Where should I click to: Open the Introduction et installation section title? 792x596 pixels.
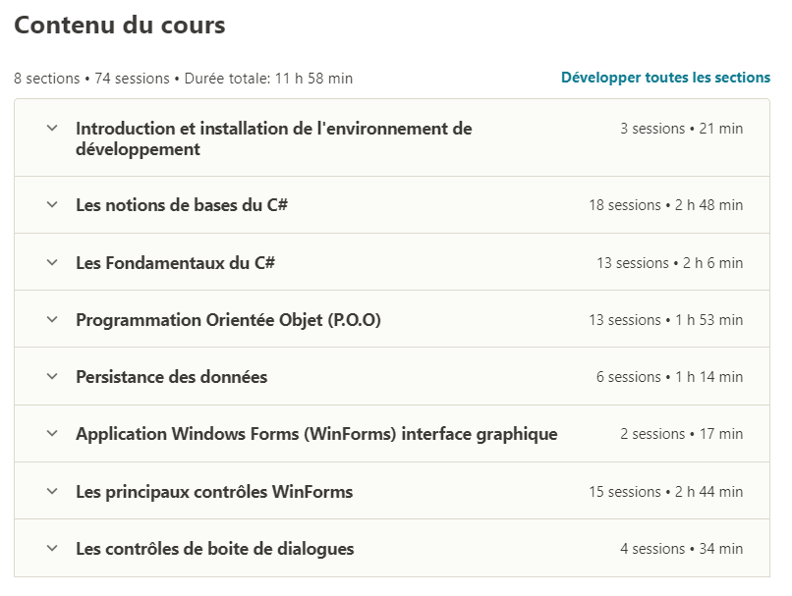point(274,138)
